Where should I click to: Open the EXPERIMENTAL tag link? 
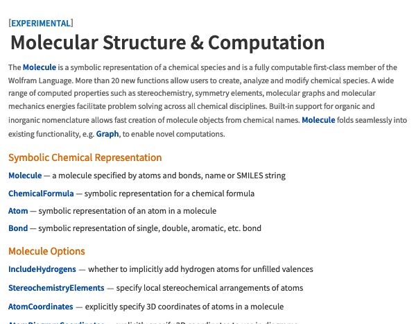tap(41, 24)
